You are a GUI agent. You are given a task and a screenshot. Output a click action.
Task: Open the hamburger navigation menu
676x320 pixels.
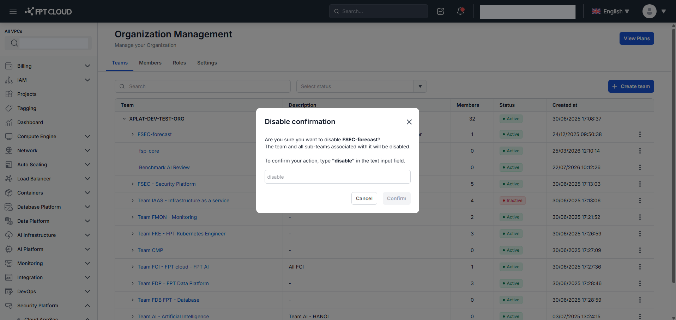[x=13, y=11]
